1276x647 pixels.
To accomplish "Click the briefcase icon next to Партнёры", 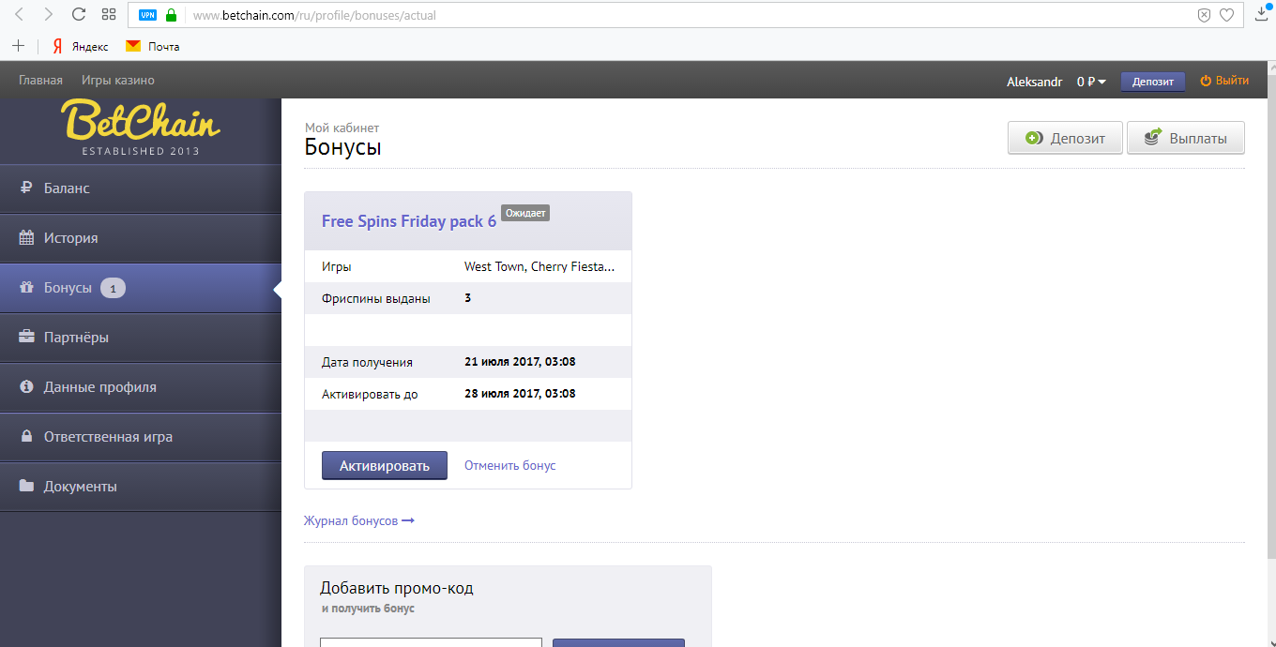I will tap(26, 338).
